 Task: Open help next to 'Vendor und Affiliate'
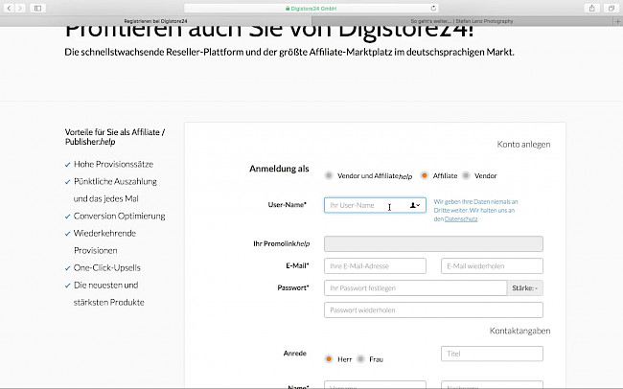pos(405,176)
